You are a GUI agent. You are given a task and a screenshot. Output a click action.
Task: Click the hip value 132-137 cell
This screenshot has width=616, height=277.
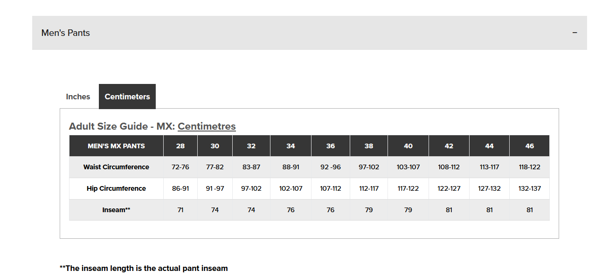pyautogui.click(x=530, y=188)
